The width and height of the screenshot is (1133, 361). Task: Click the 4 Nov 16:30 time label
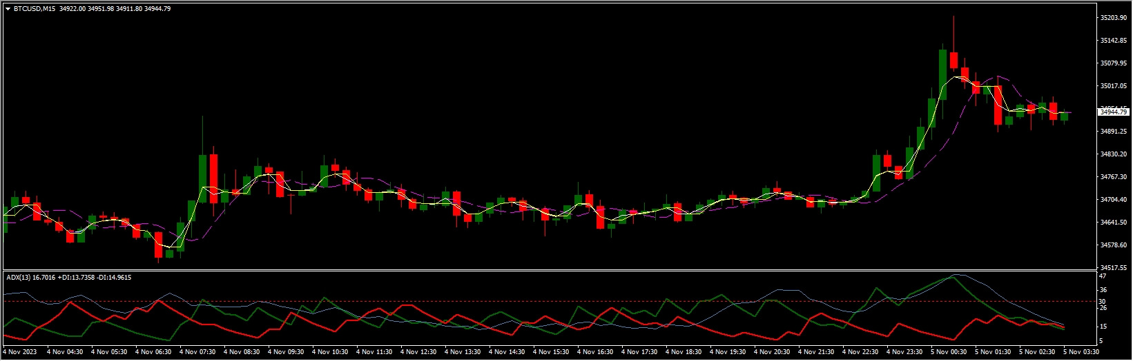click(595, 352)
